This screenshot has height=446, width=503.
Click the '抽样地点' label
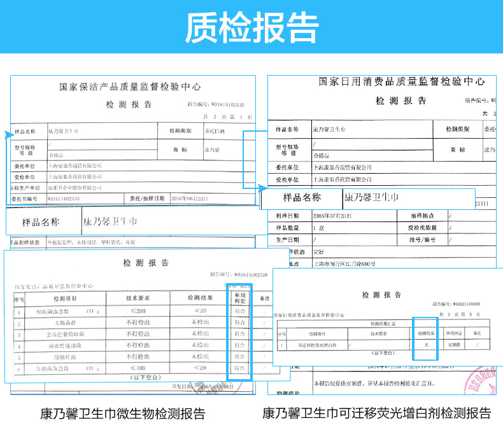423,216
